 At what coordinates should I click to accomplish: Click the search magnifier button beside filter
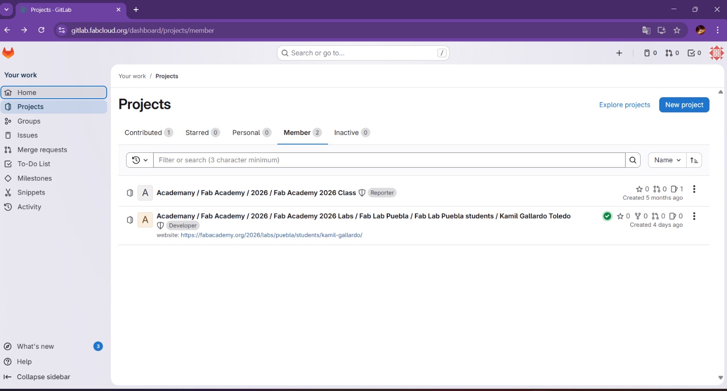tap(632, 160)
